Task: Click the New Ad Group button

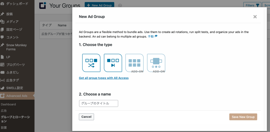Action: point(99,5)
